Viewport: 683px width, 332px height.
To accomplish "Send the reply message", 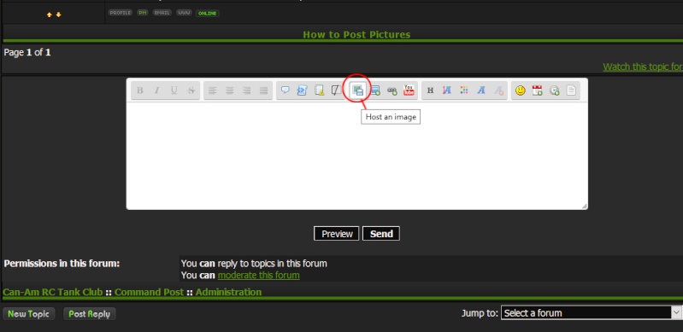I will point(381,234).
